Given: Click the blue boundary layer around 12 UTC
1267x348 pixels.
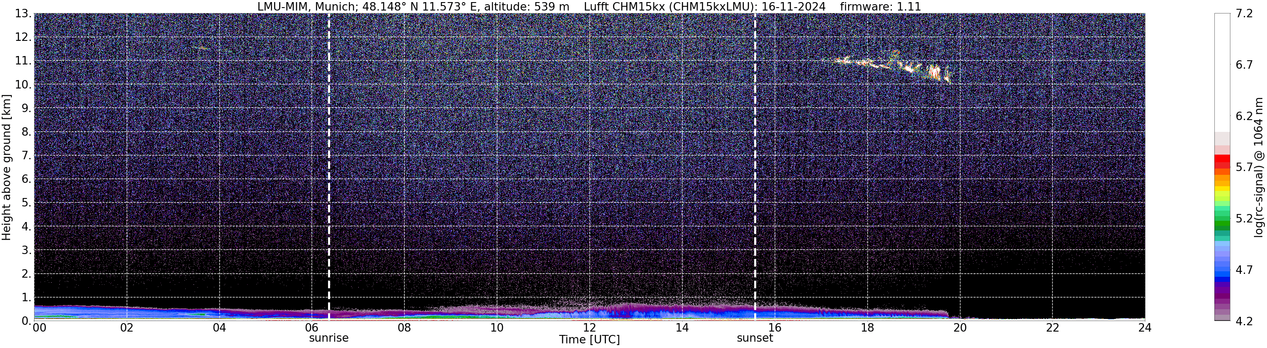Looking at the screenshot, I should tap(590, 313).
